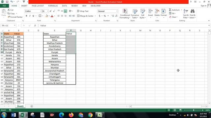Click the formula bar containing Value

click(123, 26)
